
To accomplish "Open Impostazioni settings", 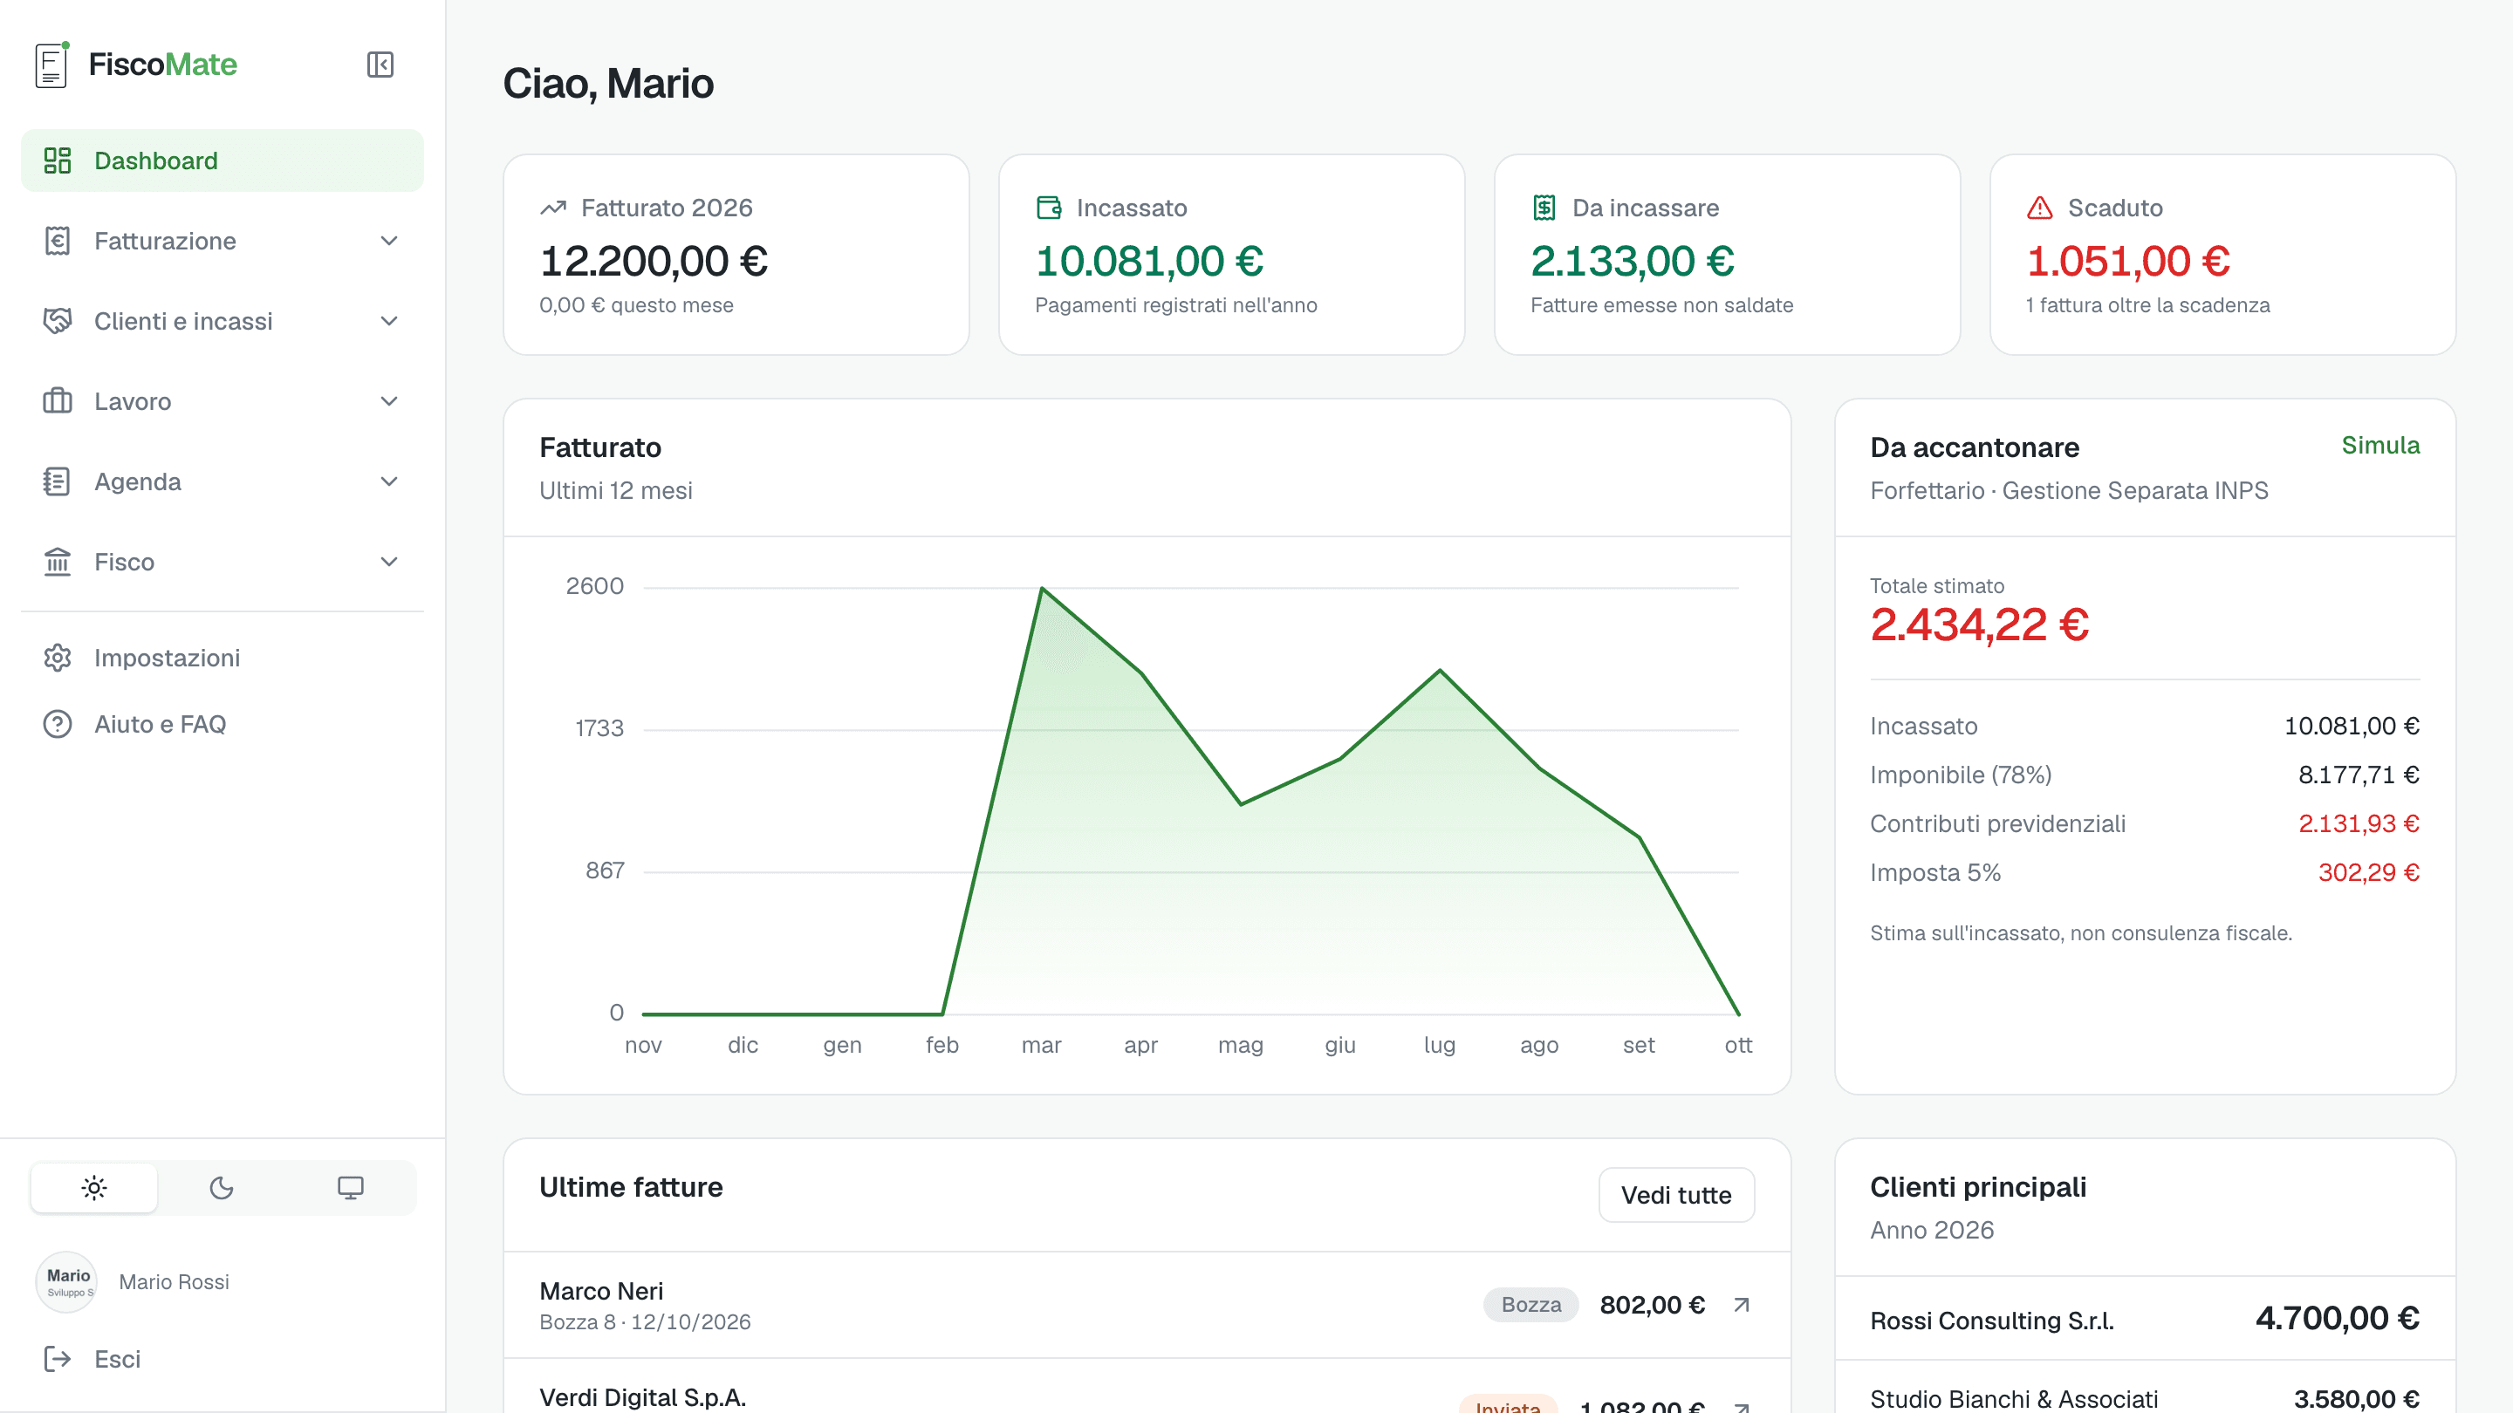I will (223, 659).
